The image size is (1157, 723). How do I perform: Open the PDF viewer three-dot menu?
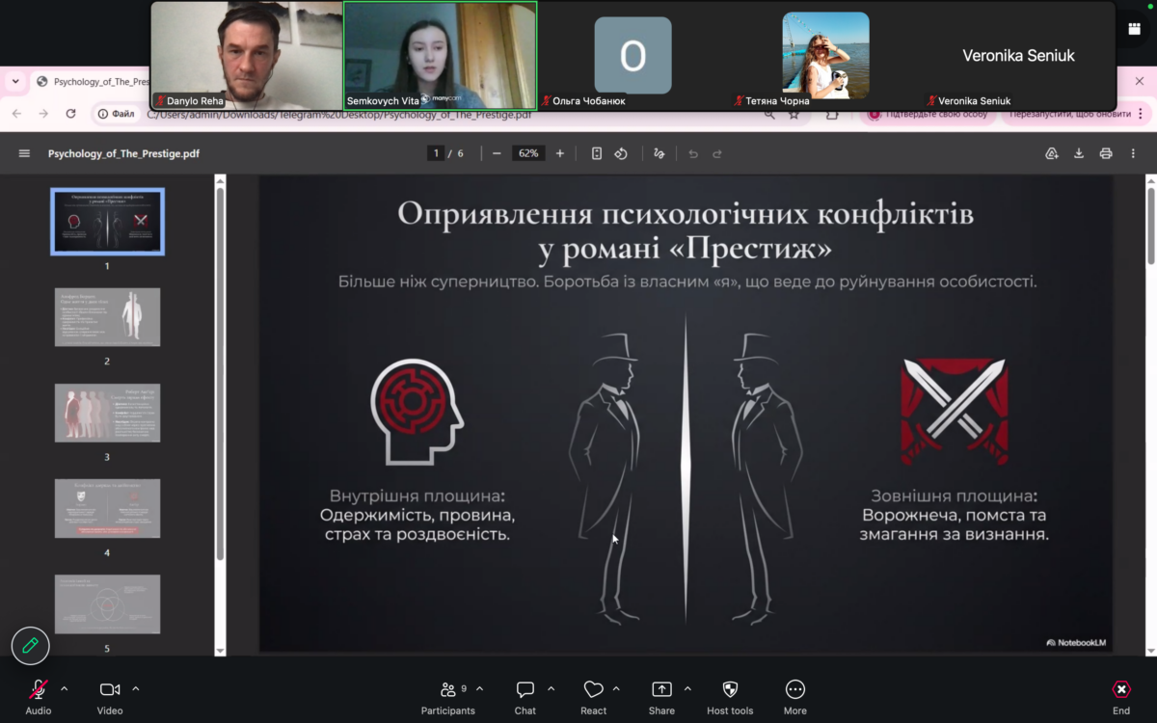pyautogui.click(x=1133, y=153)
